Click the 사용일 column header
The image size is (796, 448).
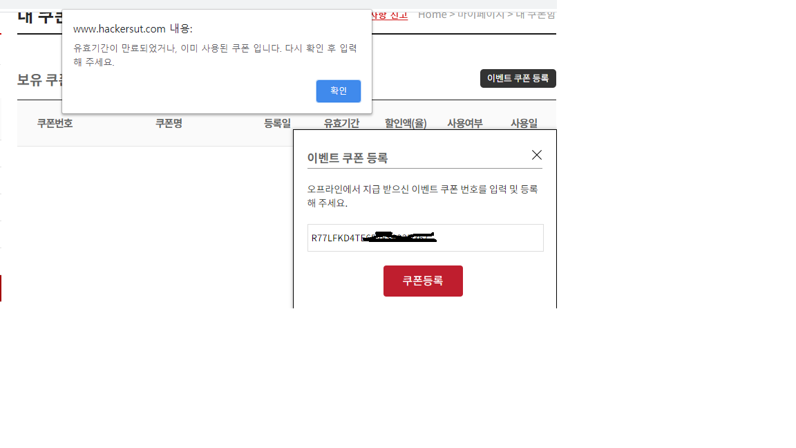(x=524, y=124)
